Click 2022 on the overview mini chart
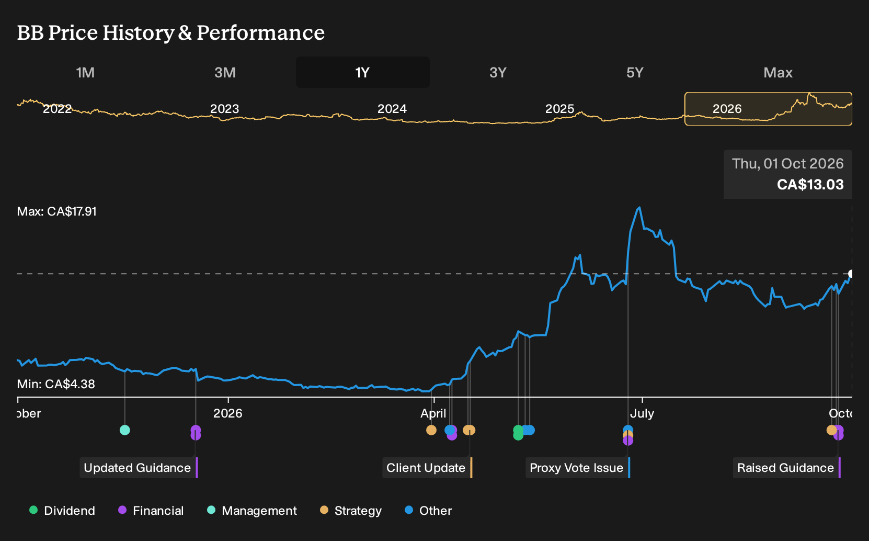Screen dimensions: 869x541 [x=58, y=109]
